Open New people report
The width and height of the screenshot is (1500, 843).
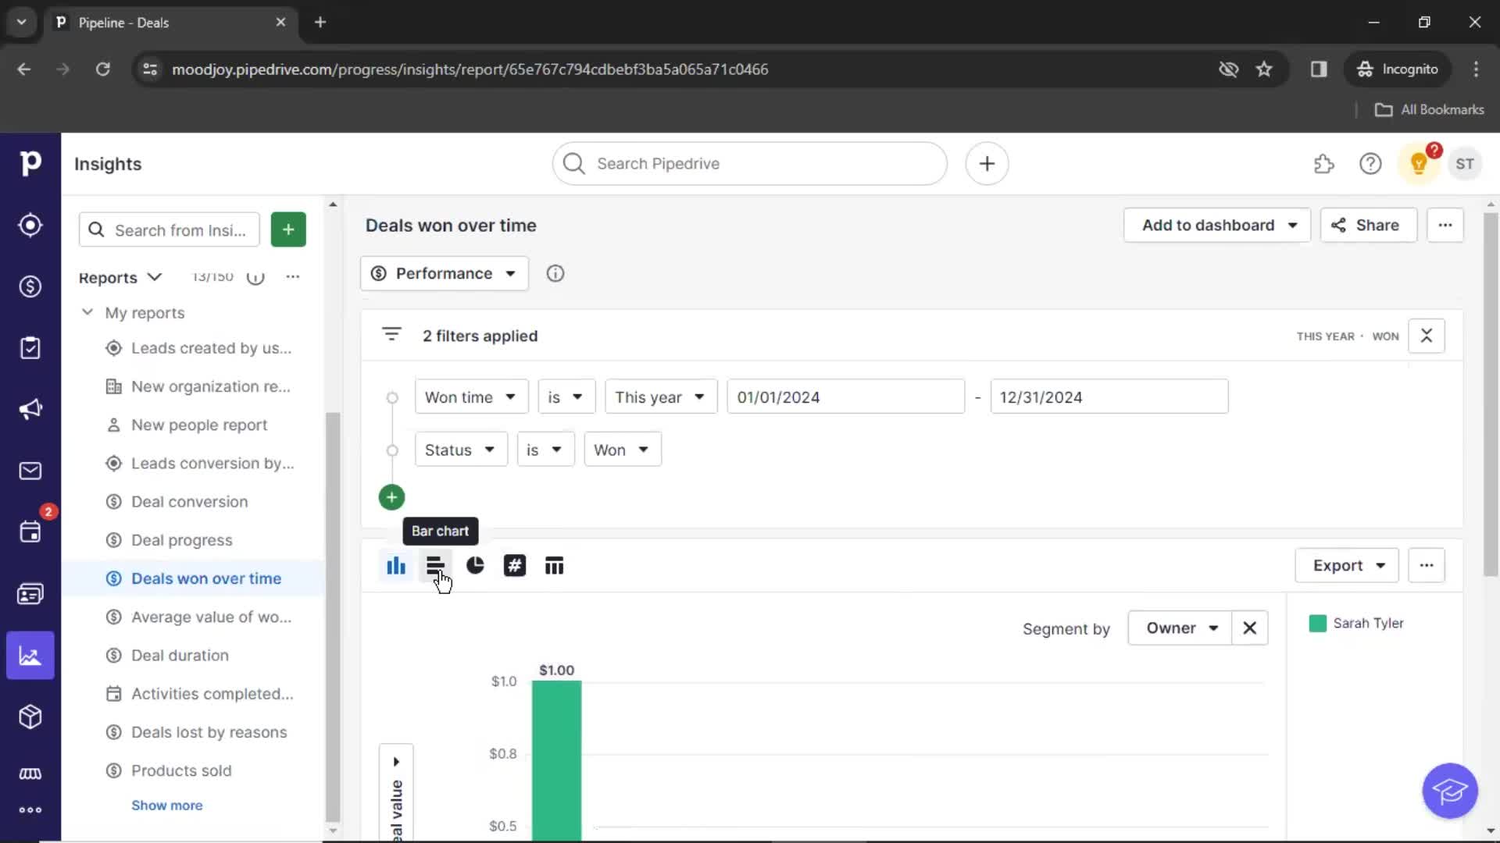coord(199,425)
